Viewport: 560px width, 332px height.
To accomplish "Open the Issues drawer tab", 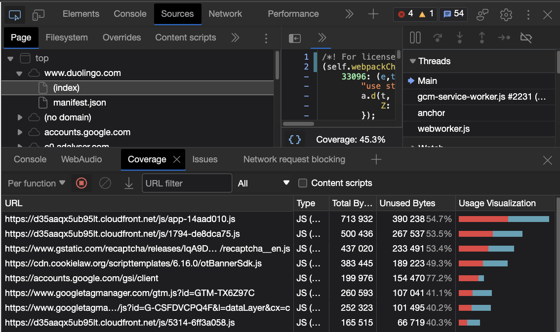I will (204, 159).
